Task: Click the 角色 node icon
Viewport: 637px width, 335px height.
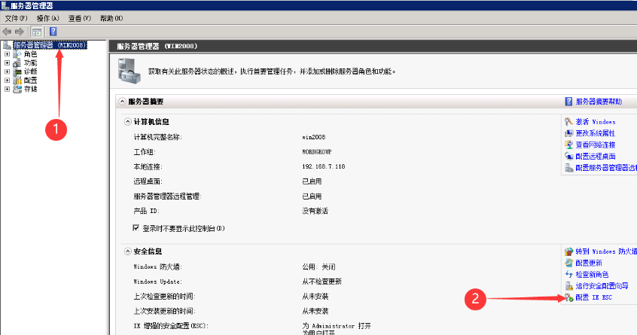Action: click(x=17, y=54)
